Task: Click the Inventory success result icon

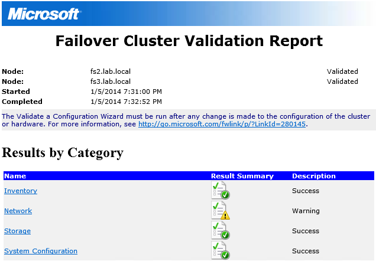Action: point(220,190)
